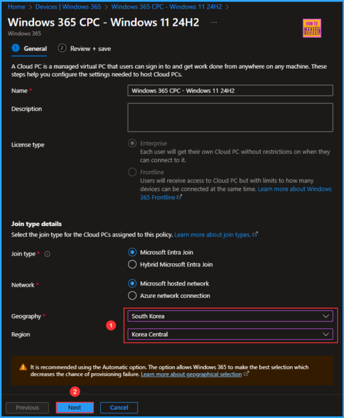Click the Geography field label

pyautogui.click(x=26, y=316)
